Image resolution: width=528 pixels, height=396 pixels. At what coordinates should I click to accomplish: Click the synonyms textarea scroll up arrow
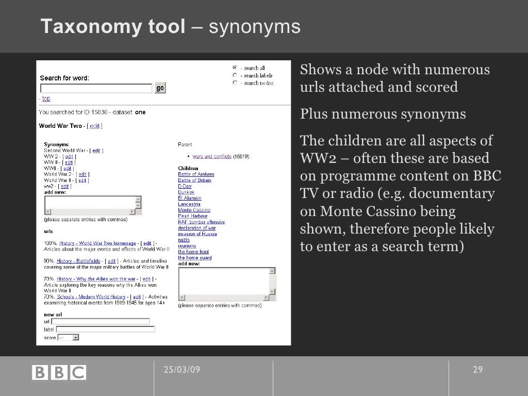tap(138, 199)
